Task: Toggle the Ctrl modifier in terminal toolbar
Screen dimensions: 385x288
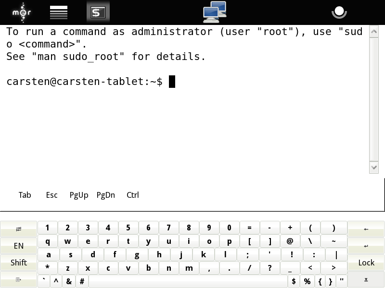Action: tap(133, 195)
